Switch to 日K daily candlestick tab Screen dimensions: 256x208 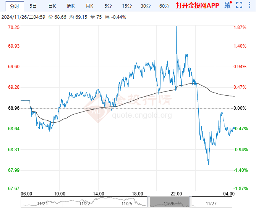pyautogui.click(x=52, y=6)
